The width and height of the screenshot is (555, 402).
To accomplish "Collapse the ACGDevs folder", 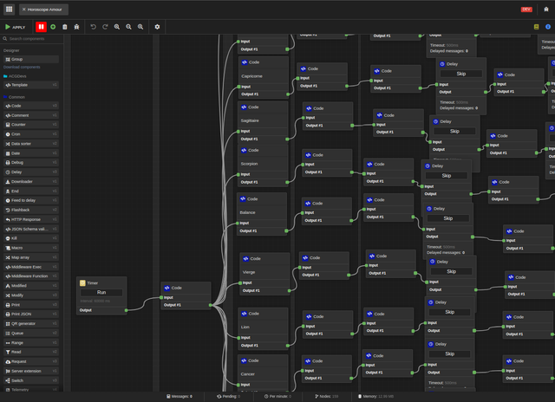I will (15, 76).
